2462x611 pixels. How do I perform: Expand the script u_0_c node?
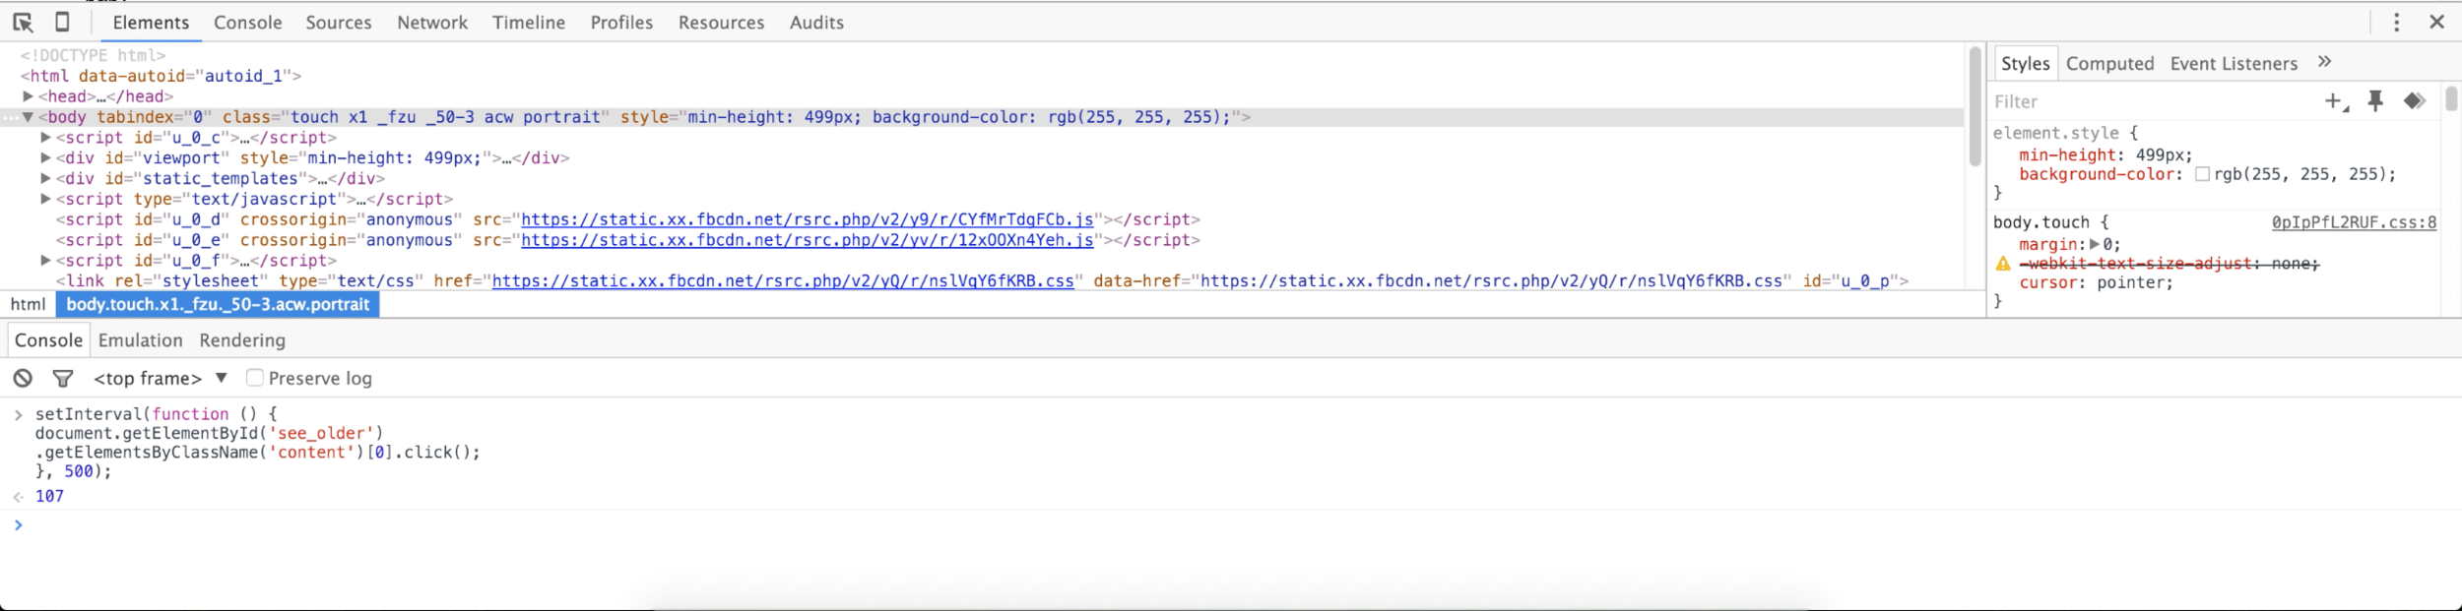(45, 138)
